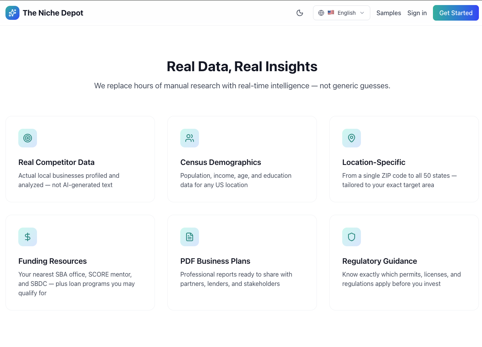Viewport: 482px width, 347px height.
Task: Expand the Real Competitor Data card
Action: (80, 159)
